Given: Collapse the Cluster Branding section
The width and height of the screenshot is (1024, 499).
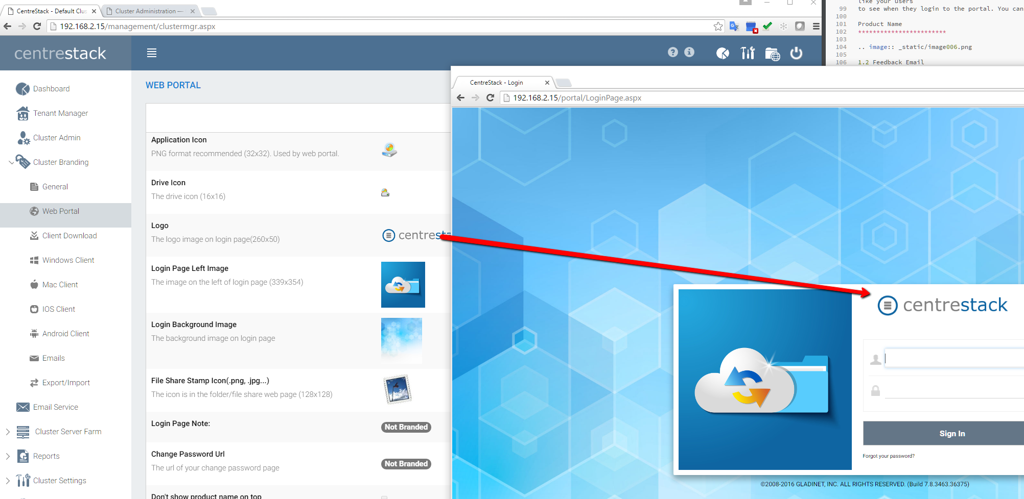Looking at the screenshot, I should [11, 162].
